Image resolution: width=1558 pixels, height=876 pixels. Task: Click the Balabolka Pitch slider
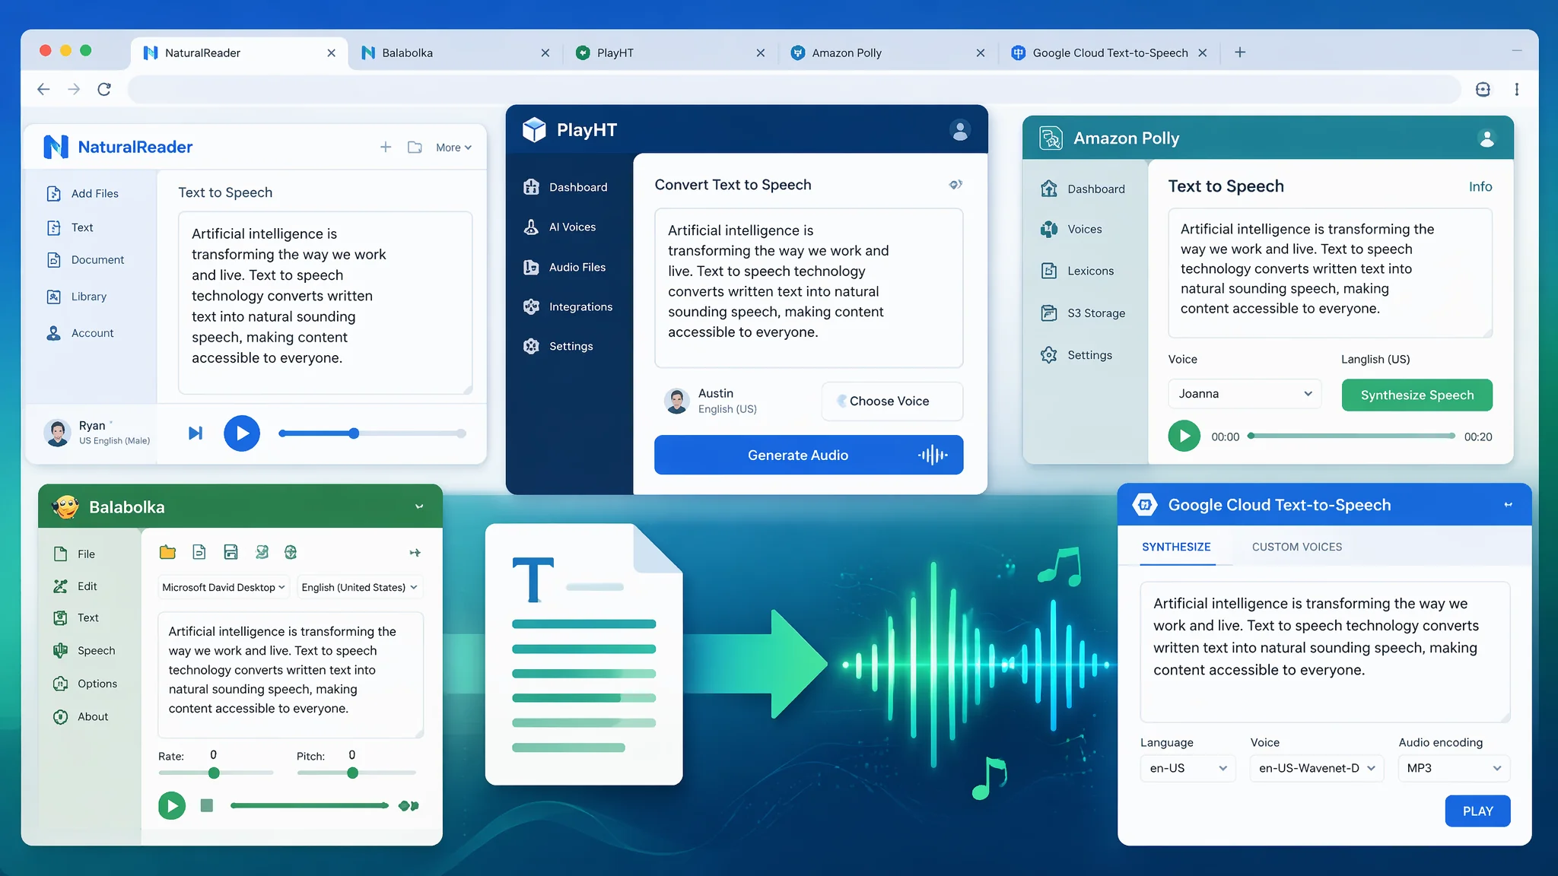coord(356,773)
